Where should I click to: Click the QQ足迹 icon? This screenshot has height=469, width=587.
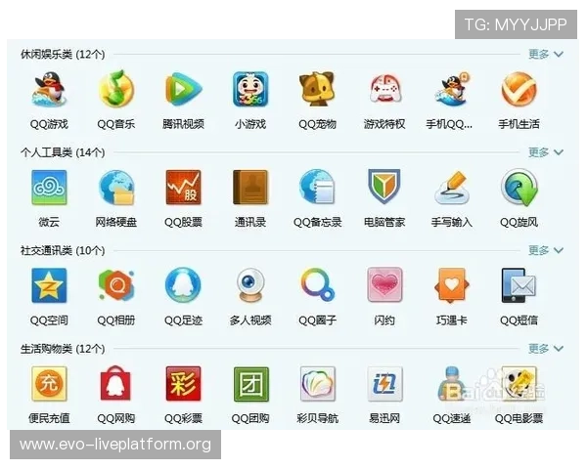pos(184,285)
